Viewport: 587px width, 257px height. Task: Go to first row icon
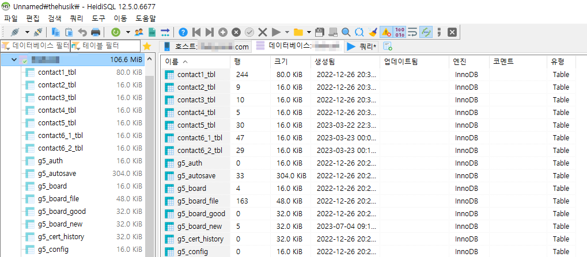pos(196,32)
